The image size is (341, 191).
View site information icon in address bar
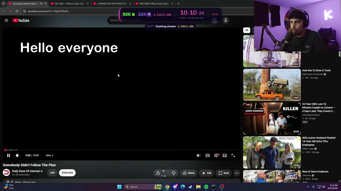[24, 11]
